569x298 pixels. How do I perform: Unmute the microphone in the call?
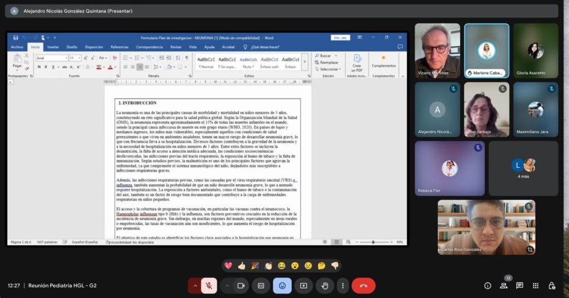(x=209, y=285)
